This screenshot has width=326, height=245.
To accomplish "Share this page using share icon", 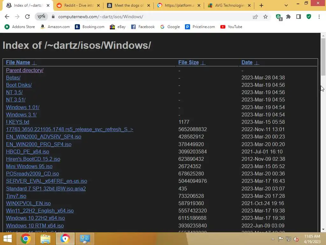I will (x=255, y=17).
